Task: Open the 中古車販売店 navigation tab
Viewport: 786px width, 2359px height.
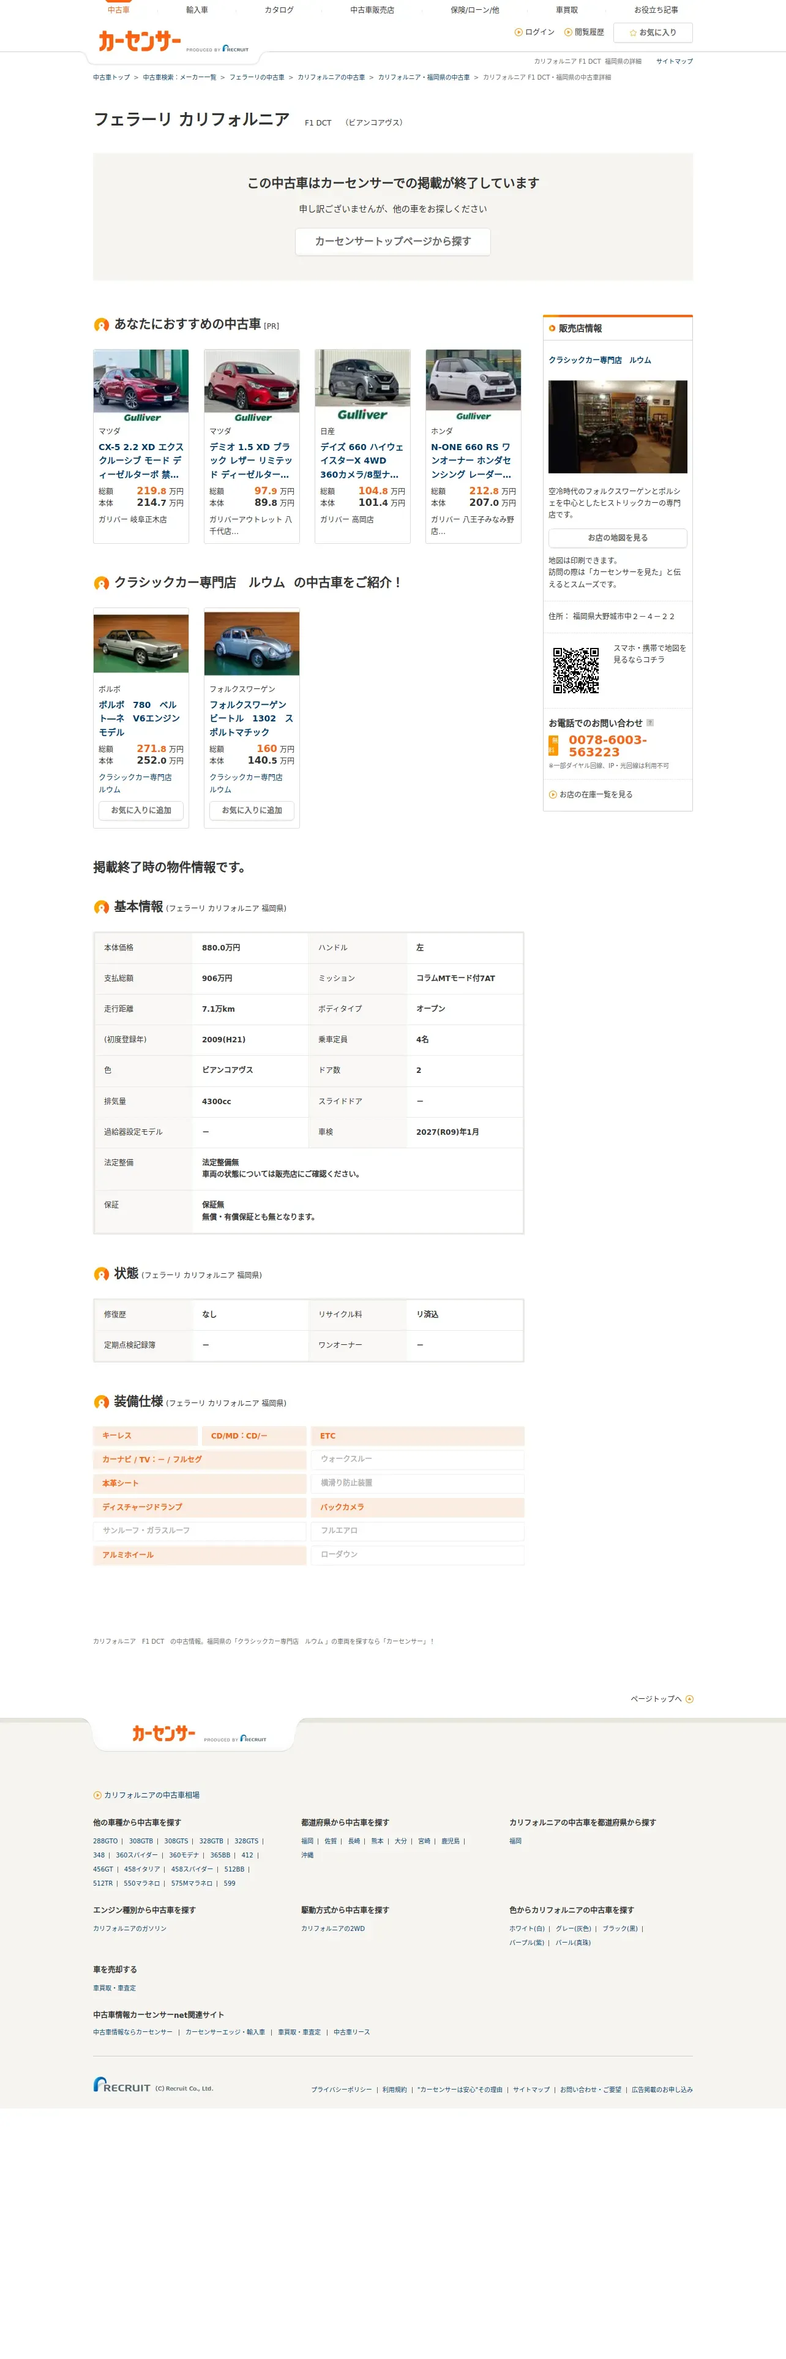Action: (x=372, y=10)
